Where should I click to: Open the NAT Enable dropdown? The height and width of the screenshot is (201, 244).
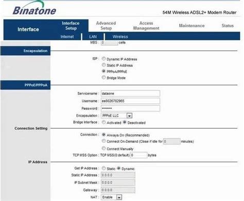click(112, 197)
